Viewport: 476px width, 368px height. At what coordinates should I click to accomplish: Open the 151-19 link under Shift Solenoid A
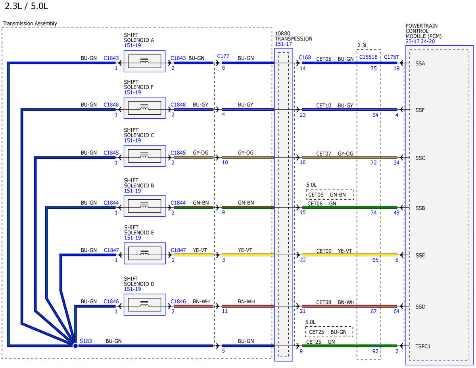click(132, 46)
